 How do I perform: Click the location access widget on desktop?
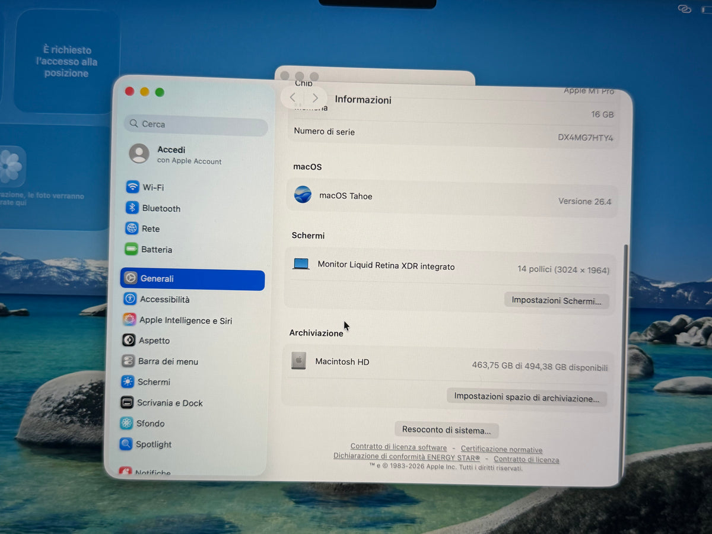coord(66,61)
